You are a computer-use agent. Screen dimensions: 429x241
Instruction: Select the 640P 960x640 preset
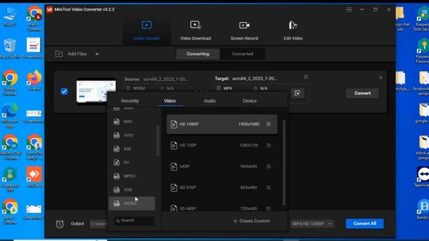(x=222, y=167)
